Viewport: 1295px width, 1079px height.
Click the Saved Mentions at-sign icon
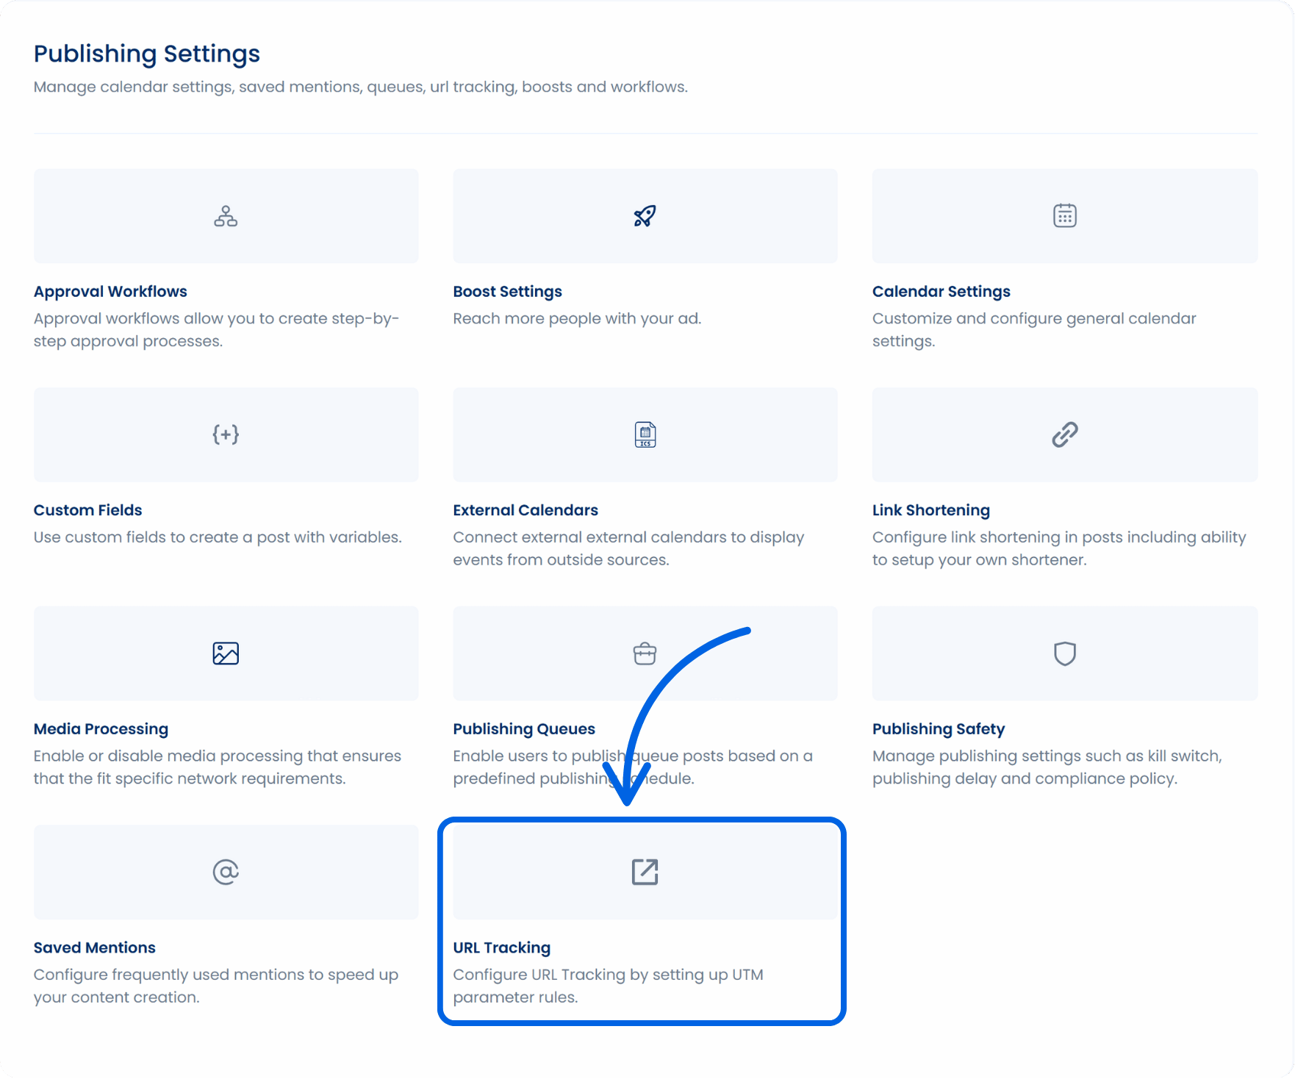(x=226, y=872)
